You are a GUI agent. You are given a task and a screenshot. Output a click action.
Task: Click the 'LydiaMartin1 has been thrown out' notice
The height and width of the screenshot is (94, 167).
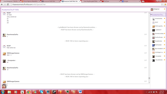pyautogui.click(x=77, y=27)
